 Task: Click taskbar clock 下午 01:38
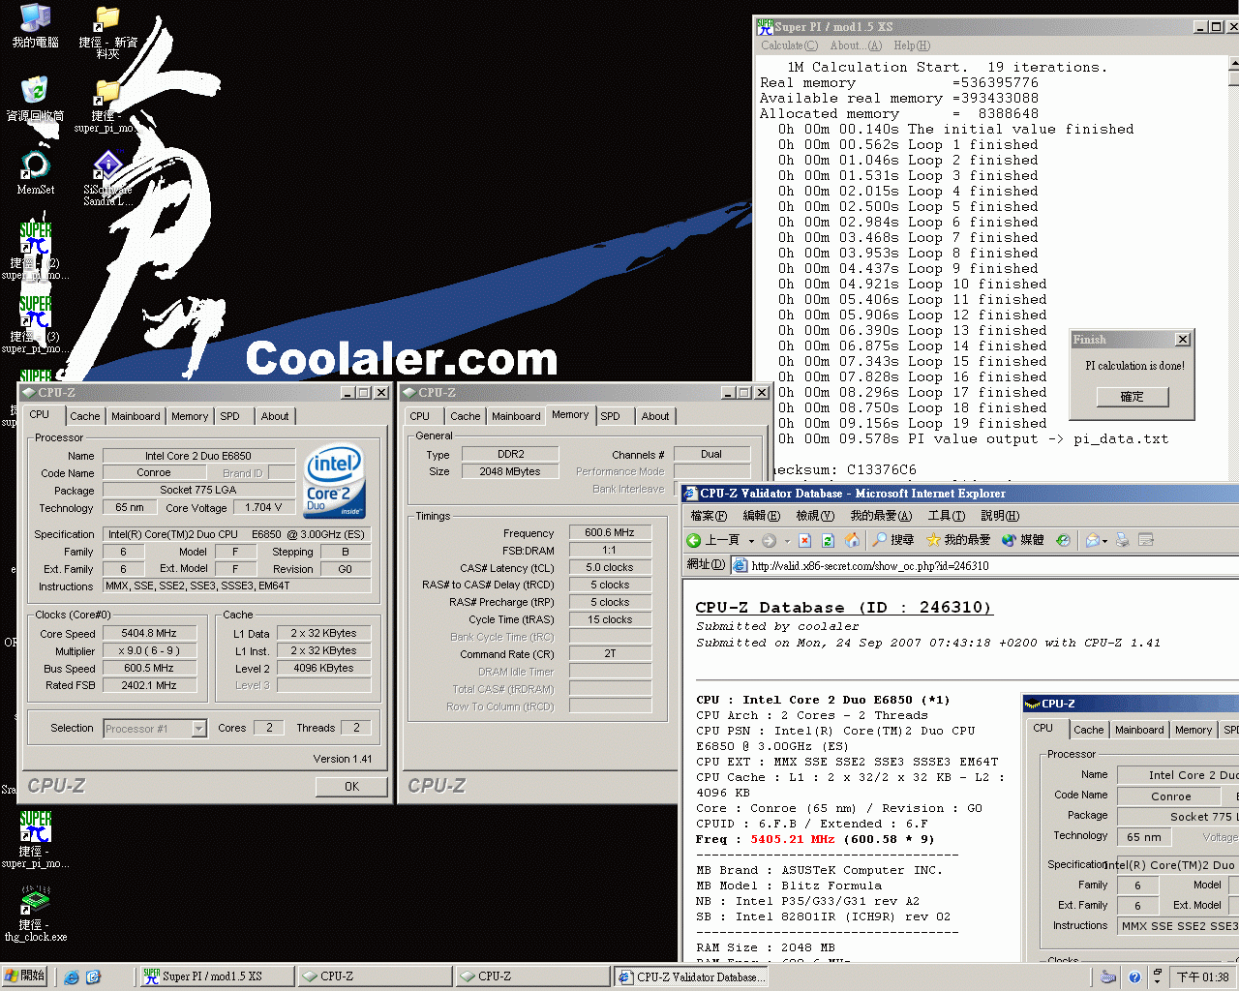pos(1202,977)
